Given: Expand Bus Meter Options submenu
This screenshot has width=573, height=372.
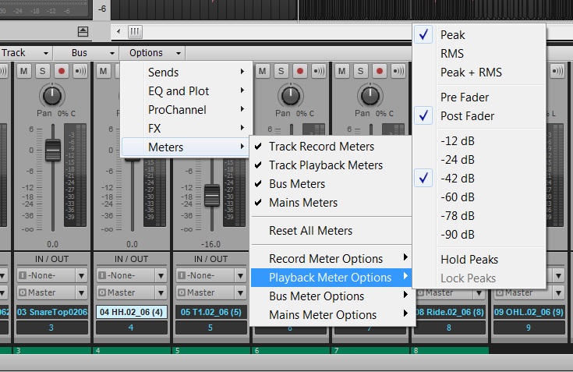Looking at the screenshot, I should (331, 296).
